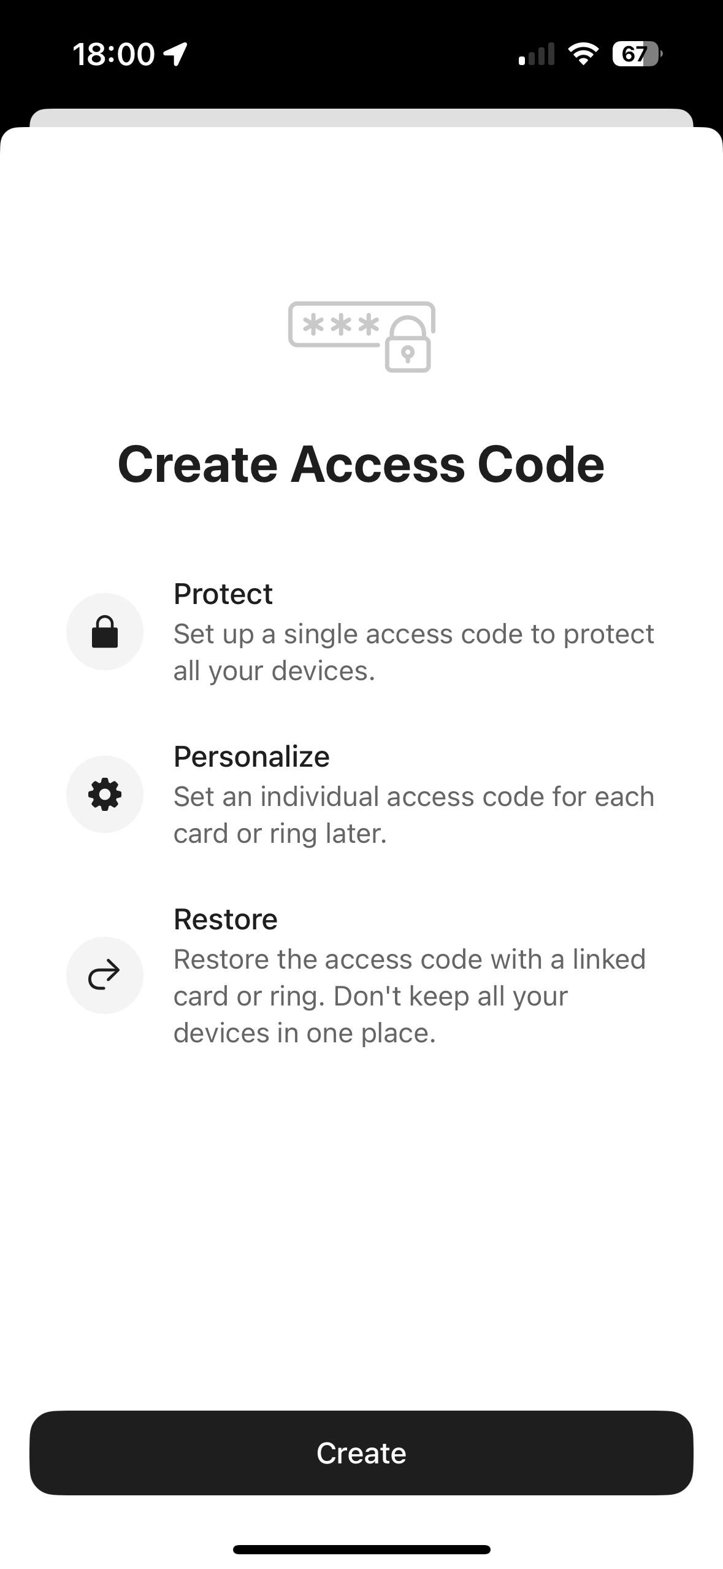723x1569 pixels.
Task: Tap the battery level indicator
Action: 637,54
